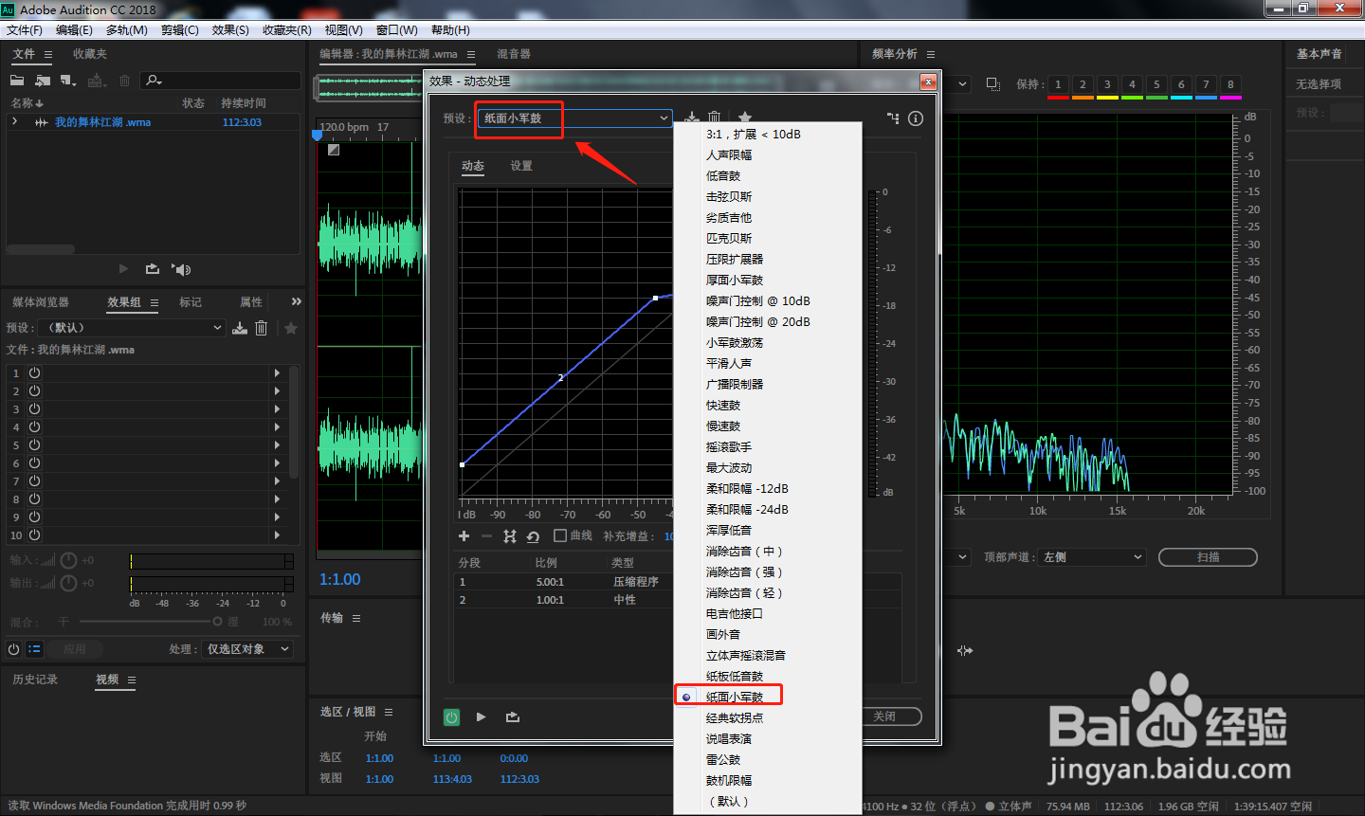Open processing dropdown 仅选区对象

tap(248, 649)
